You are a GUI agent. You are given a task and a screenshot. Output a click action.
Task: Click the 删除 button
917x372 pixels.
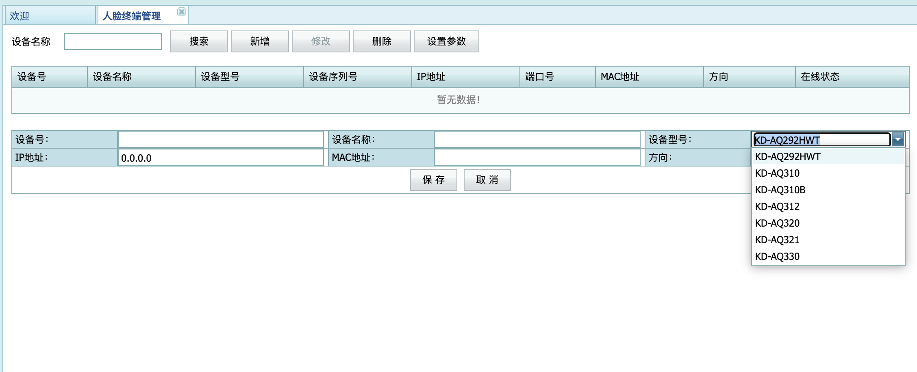click(382, 41)
